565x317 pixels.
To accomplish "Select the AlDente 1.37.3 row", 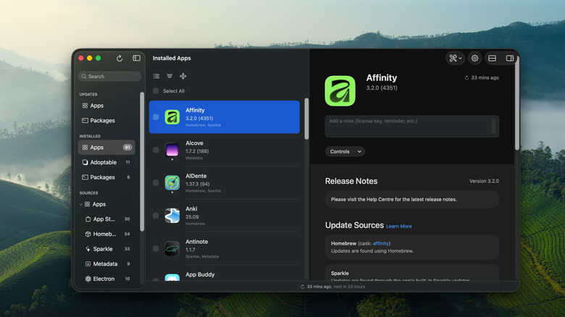I will pyautogui.click(x=225, y=183).
